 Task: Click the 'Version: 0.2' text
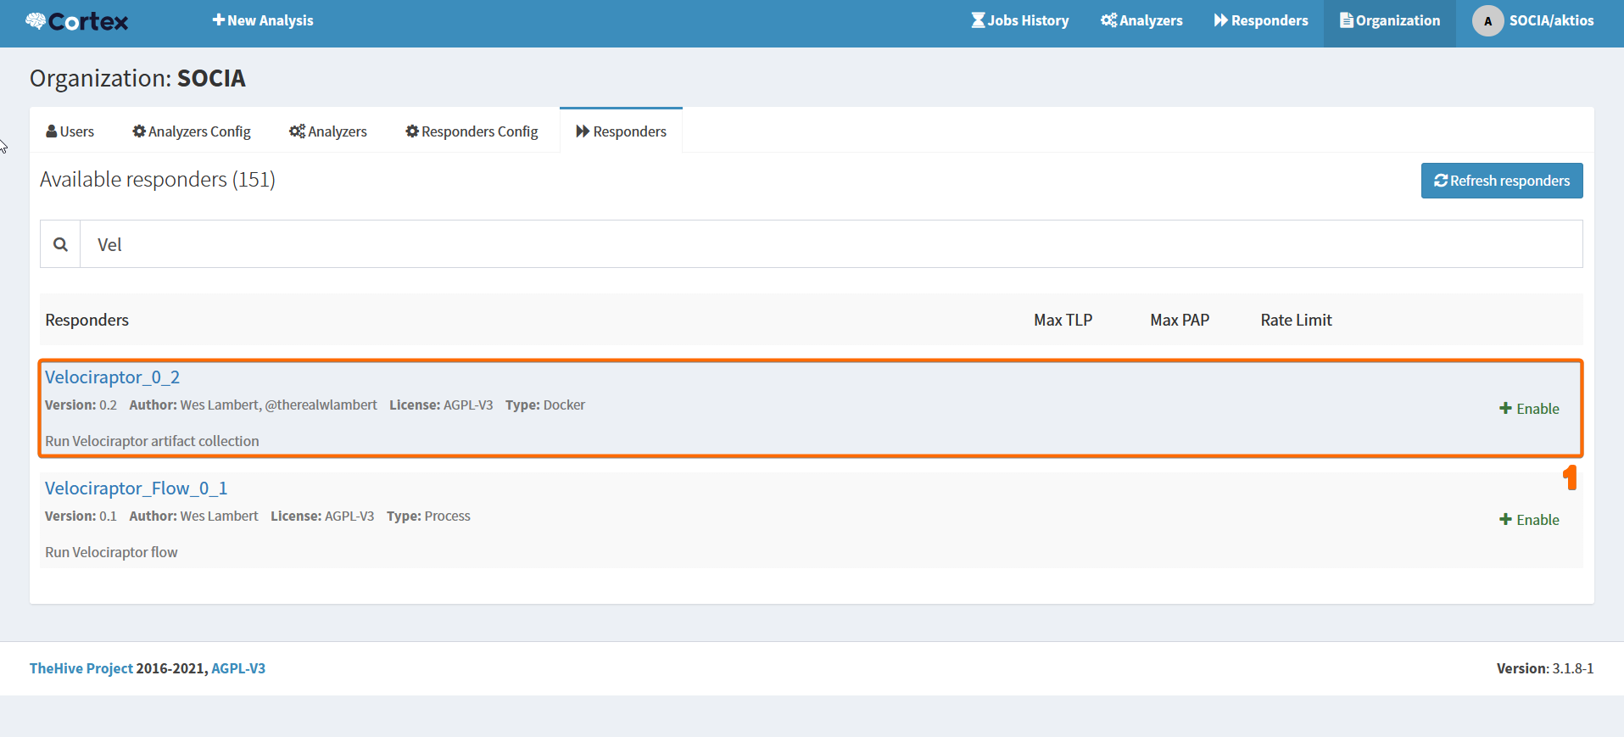click(x=81, y=405)
